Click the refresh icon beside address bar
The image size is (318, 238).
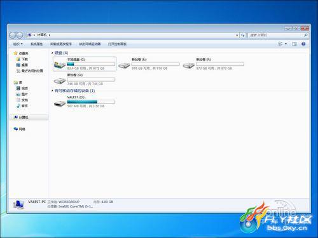(x=243, y=35)
